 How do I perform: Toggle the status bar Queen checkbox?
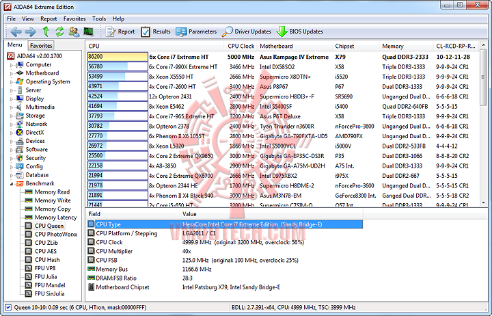[8, 308]
